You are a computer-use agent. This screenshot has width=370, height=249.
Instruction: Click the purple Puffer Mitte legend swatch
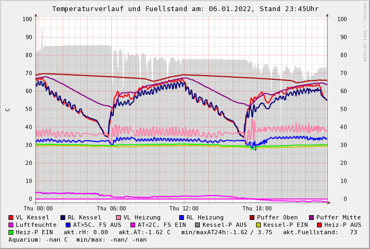[312, 217]
